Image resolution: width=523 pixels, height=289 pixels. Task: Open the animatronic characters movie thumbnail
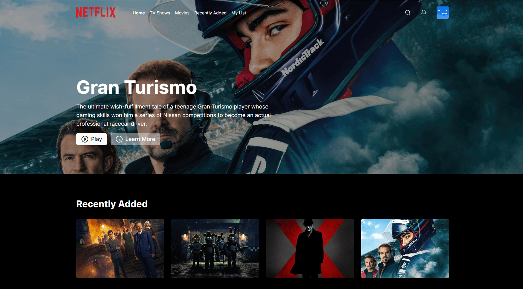coord(215,249)
